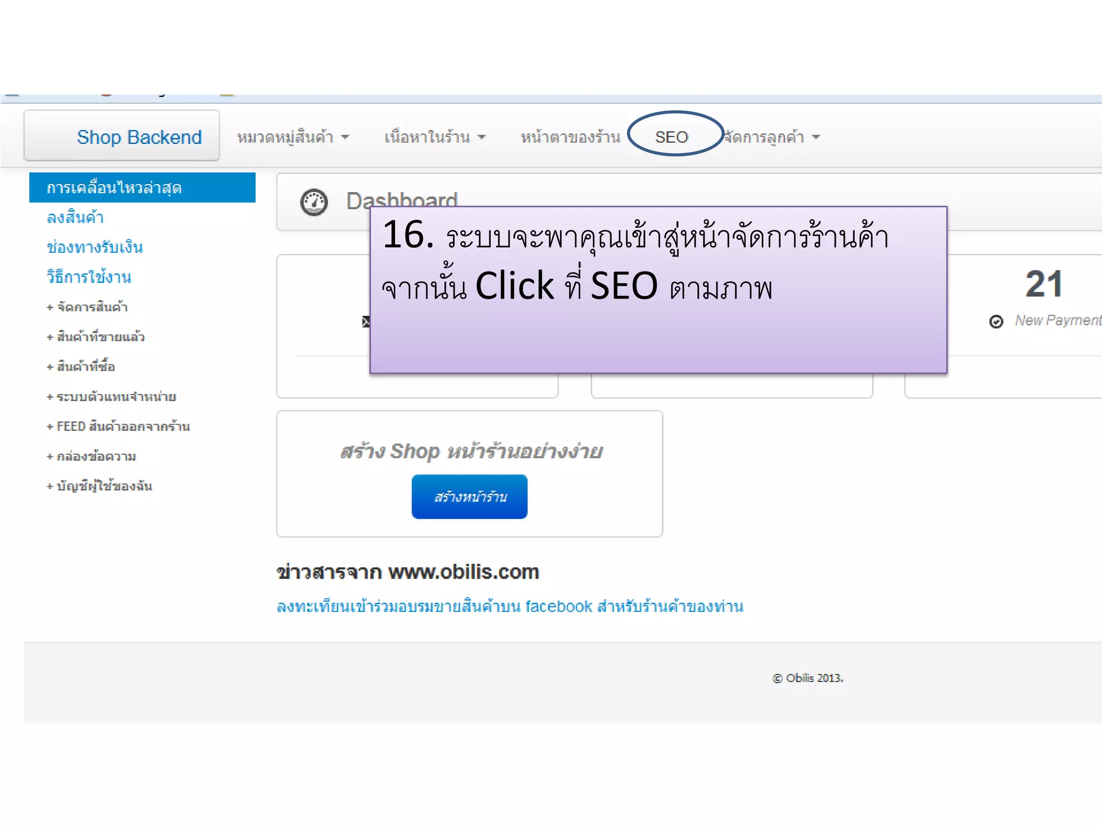Expand the + จัดการสินค้า section
1102x826 pixels.
[87, 307]
